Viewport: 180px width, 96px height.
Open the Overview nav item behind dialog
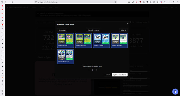[33, 8]
